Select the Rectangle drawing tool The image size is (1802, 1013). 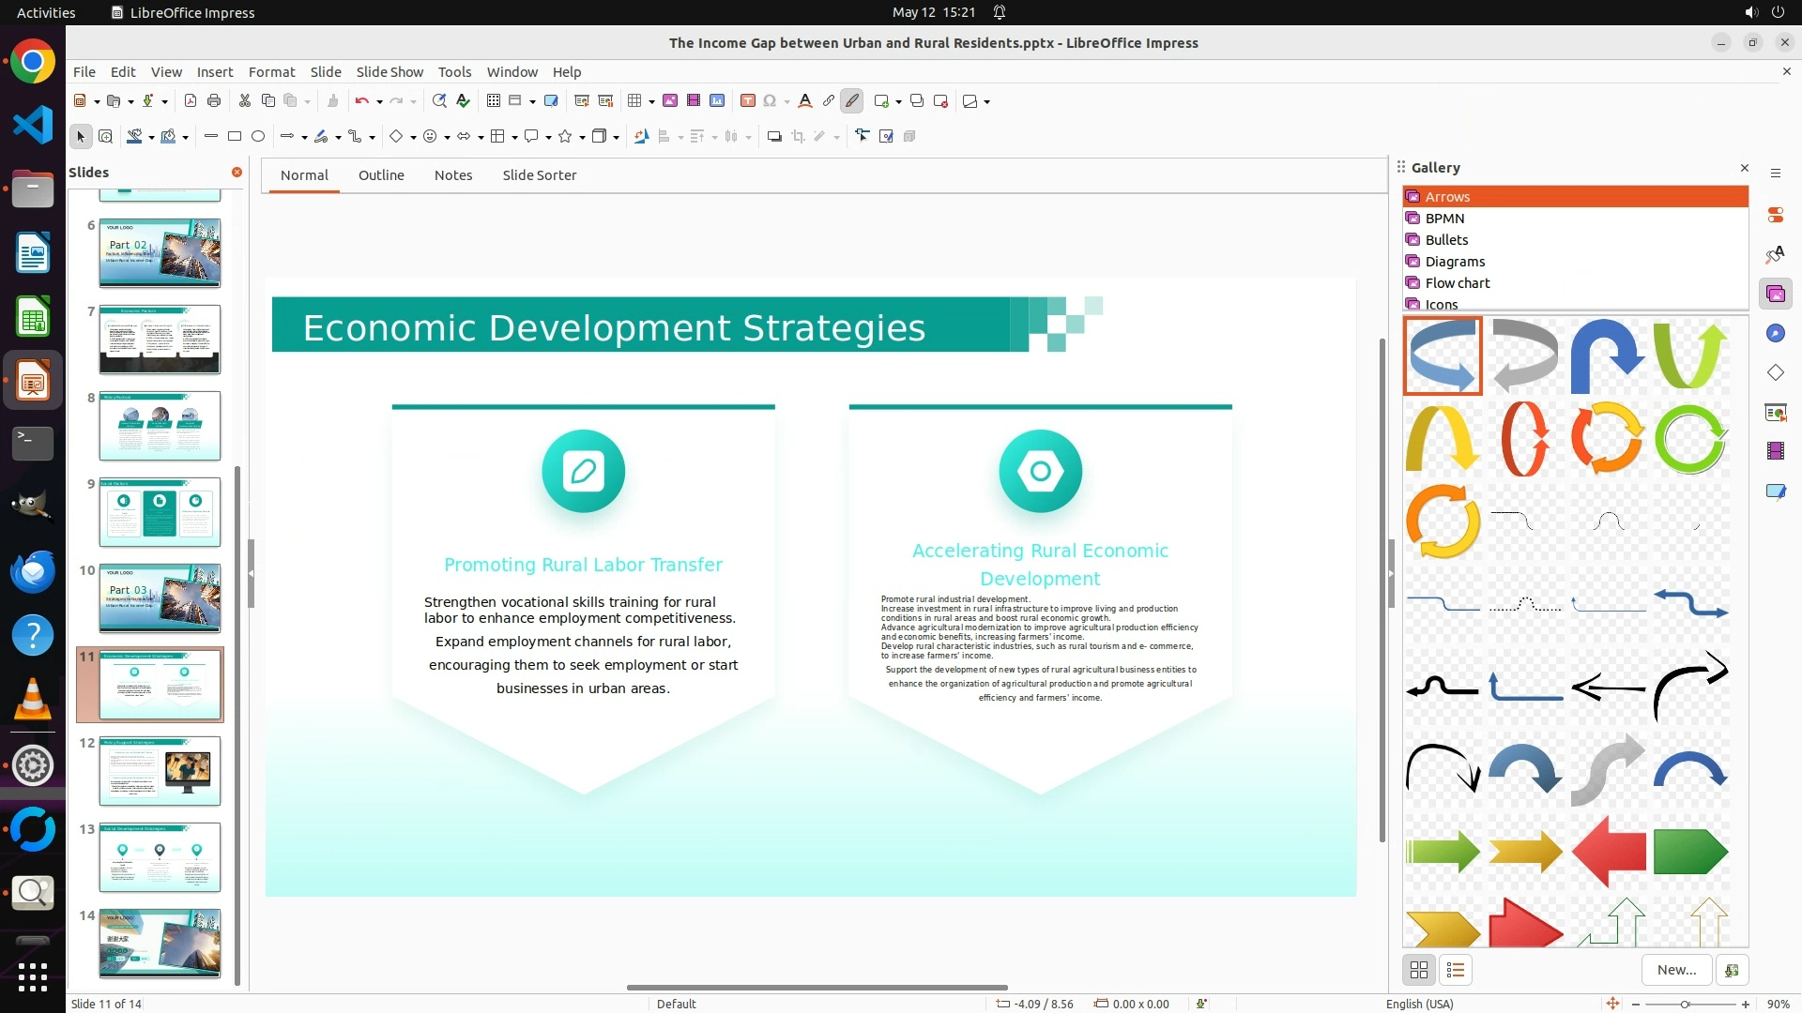(235, 137)
